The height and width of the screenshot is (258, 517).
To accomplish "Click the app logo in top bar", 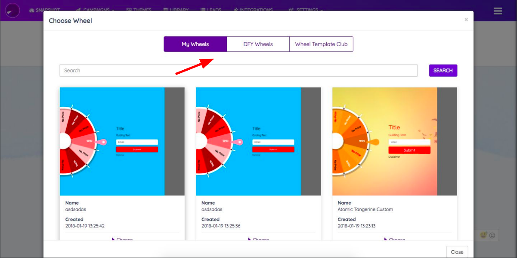I will click(13, 10).
